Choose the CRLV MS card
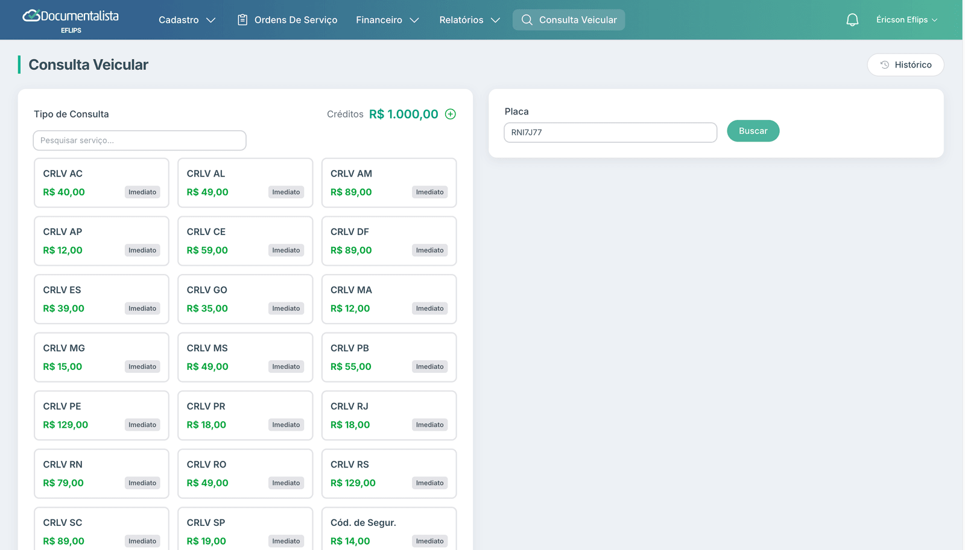Image resolution: width=965 pixels, height=550 pixels. coord(245,357)
